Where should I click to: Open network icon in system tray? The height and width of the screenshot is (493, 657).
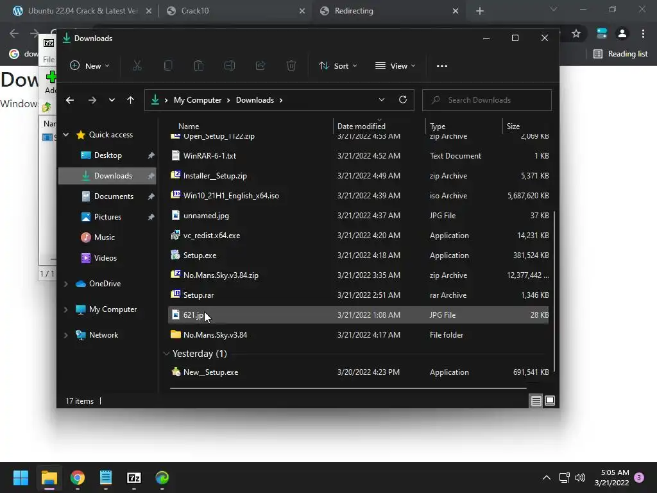click(x=564, y=478)
